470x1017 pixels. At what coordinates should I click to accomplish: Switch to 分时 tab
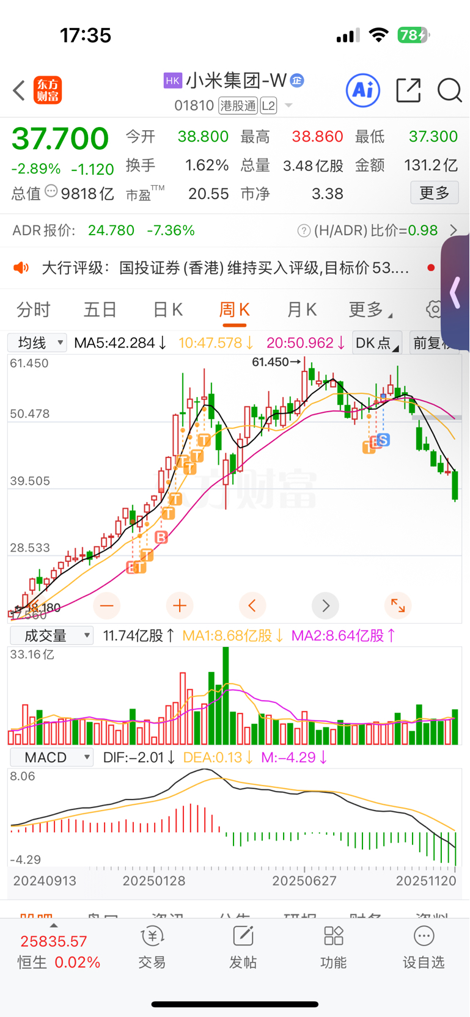[x=34, y=310]
